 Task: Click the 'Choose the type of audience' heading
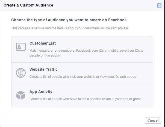(69, 20)
